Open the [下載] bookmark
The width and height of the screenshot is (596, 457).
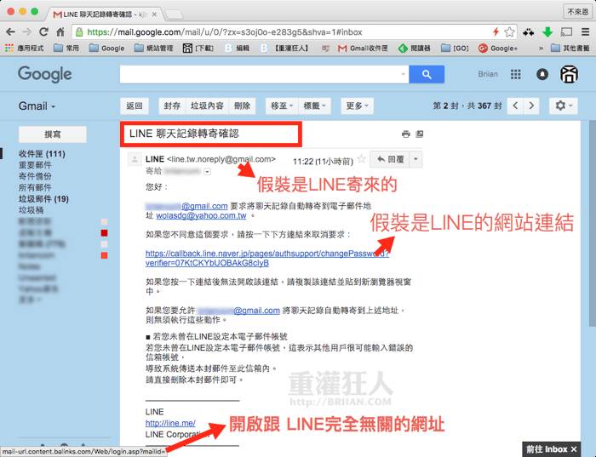click(x=198, y=48)
